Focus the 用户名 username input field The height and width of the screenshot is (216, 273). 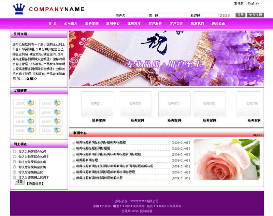click(137, 15)
